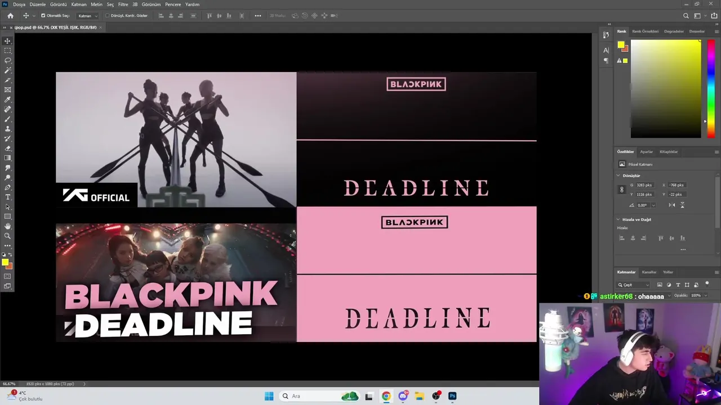The width and height of the screenshot is (721, 405).
Task: Toggle adjustment layer filter in Katmanlar
Action: click(669, 285)
